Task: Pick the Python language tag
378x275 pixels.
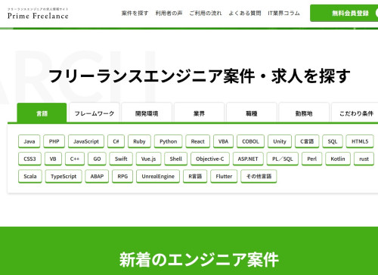Action: point(168,141)
